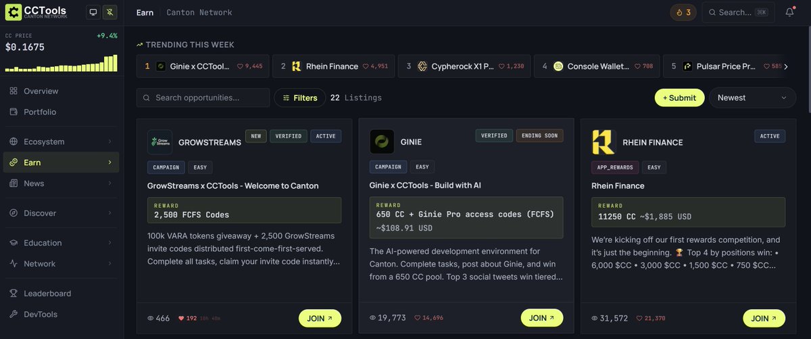Click the Rhein Finance logo thumbnail
Viewport: 811px width, 339px height.
point(604,142)
